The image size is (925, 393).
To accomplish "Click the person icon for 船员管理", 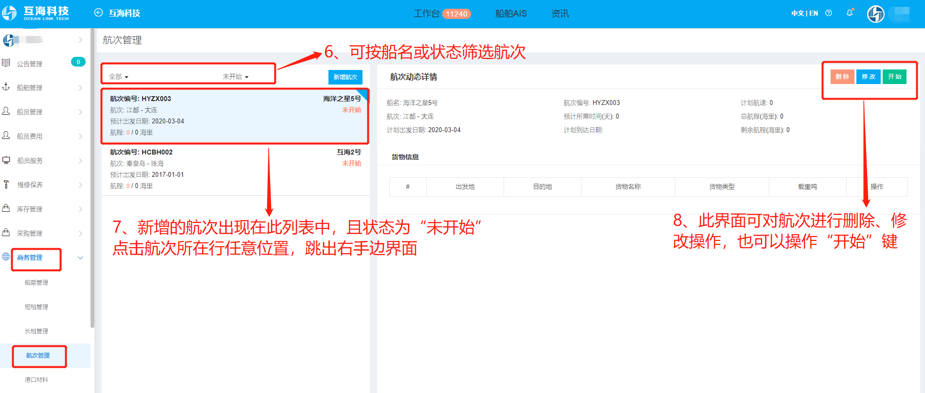I will point(6,111).
